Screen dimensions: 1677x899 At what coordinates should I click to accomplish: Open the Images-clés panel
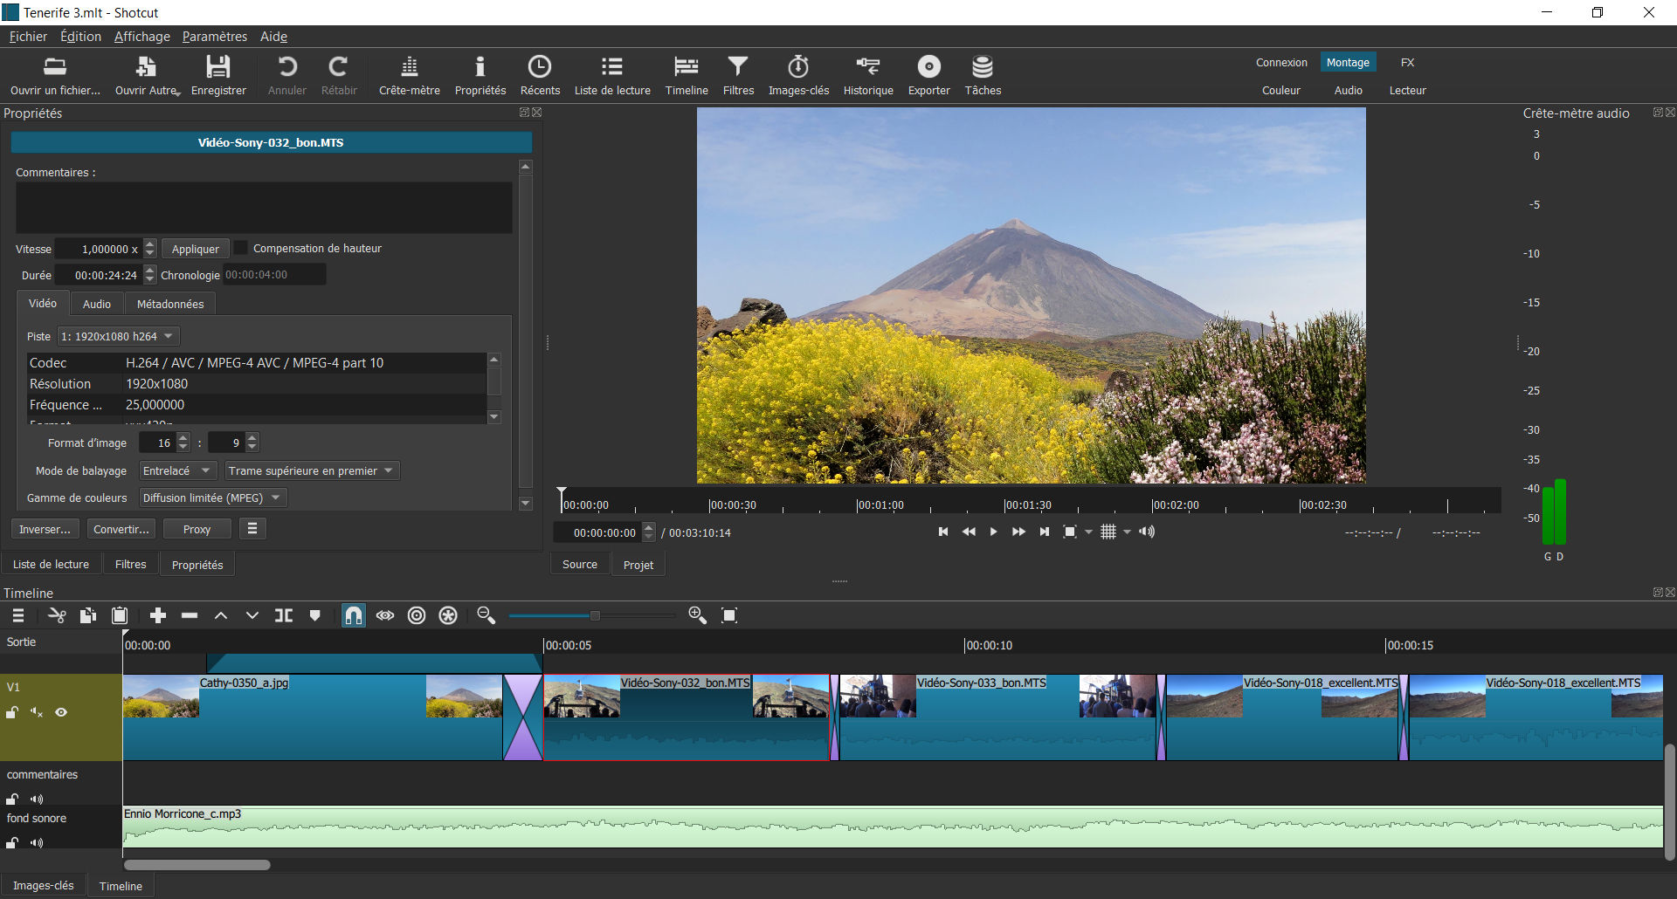(798, 75)
